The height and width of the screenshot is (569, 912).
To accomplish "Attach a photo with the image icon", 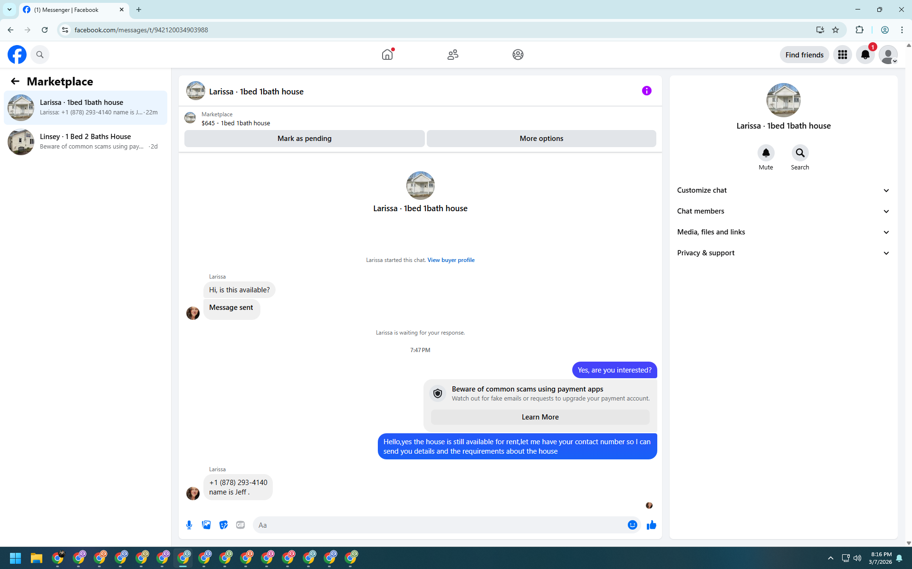I will (206, 525).
